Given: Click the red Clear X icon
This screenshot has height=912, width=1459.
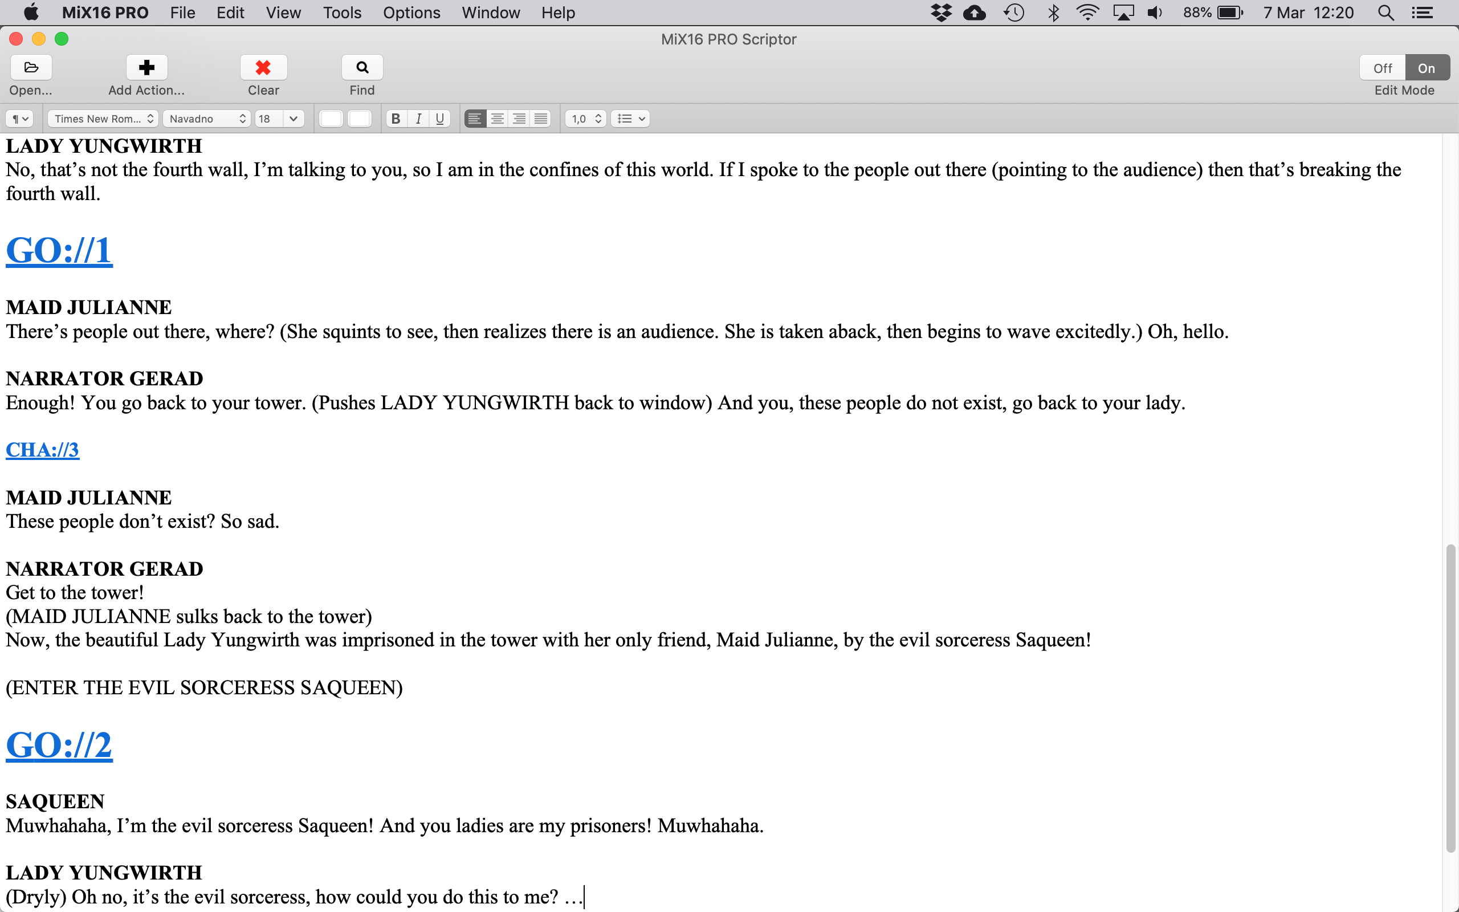Looking at the screenshot, I should [263, 68].
